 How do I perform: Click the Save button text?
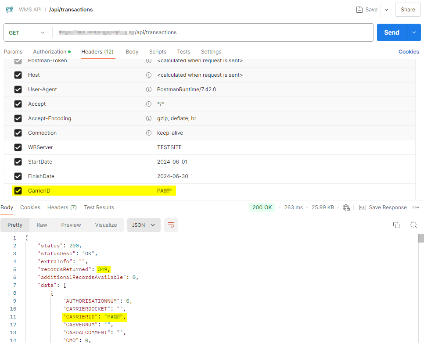371,10
